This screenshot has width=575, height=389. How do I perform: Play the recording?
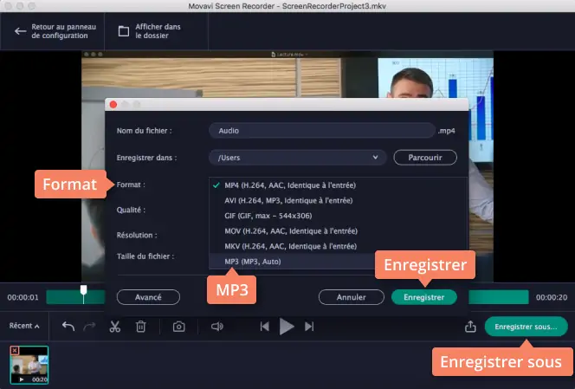tap(287, 327)
